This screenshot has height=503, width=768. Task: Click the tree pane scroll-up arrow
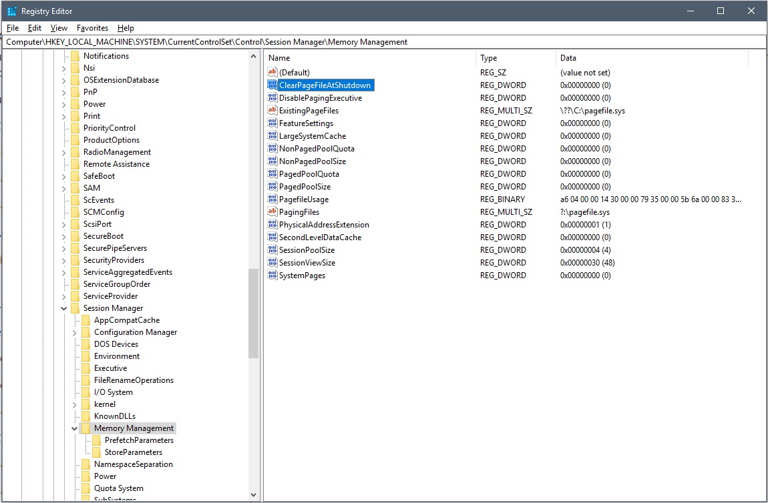[253, 56]
